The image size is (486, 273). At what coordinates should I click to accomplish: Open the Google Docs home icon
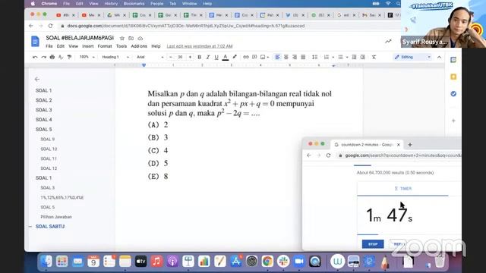pos(36,42)
